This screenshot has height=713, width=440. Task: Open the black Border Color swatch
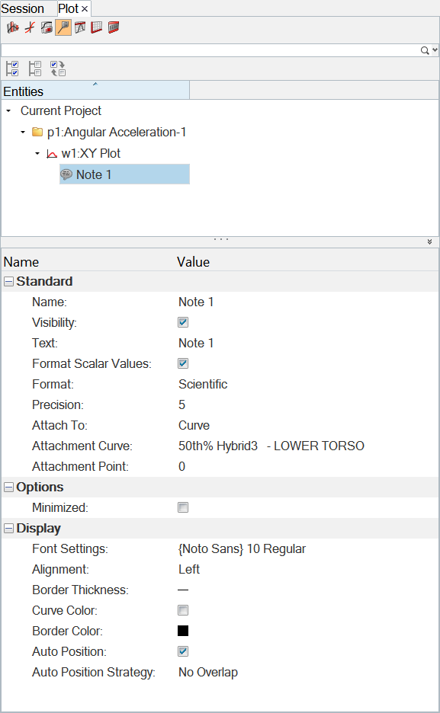click(183, 631)
